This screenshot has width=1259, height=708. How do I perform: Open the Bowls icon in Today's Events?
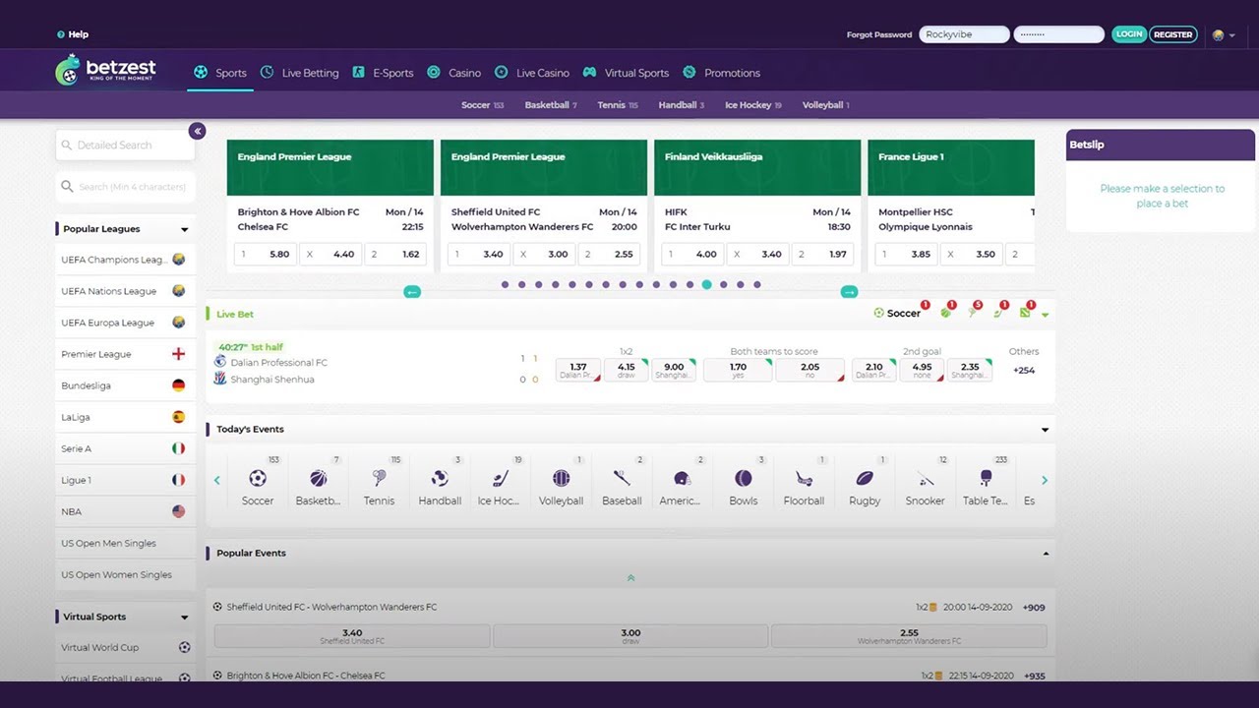[x=744, y=479]
